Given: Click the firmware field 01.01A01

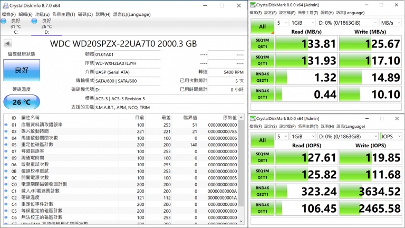Looking at the screenshot, I should [127, 54].
